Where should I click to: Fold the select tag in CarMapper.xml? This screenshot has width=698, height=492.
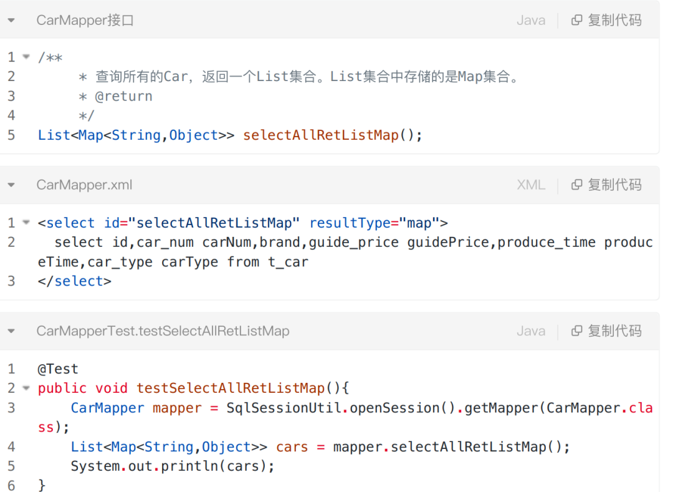[26, 222]
